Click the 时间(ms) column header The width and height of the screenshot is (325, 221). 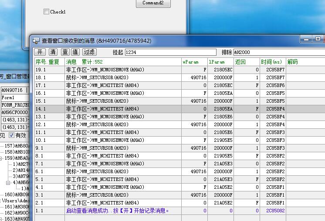[x=273, y=62]
